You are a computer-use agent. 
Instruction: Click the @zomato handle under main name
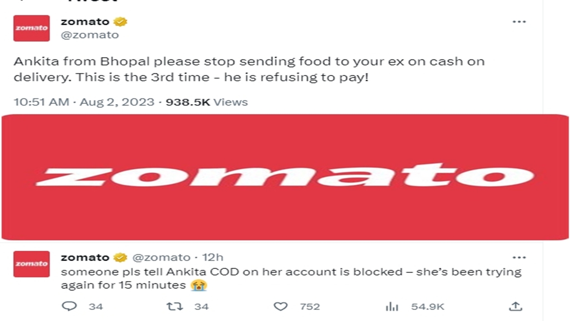point(90,35)
